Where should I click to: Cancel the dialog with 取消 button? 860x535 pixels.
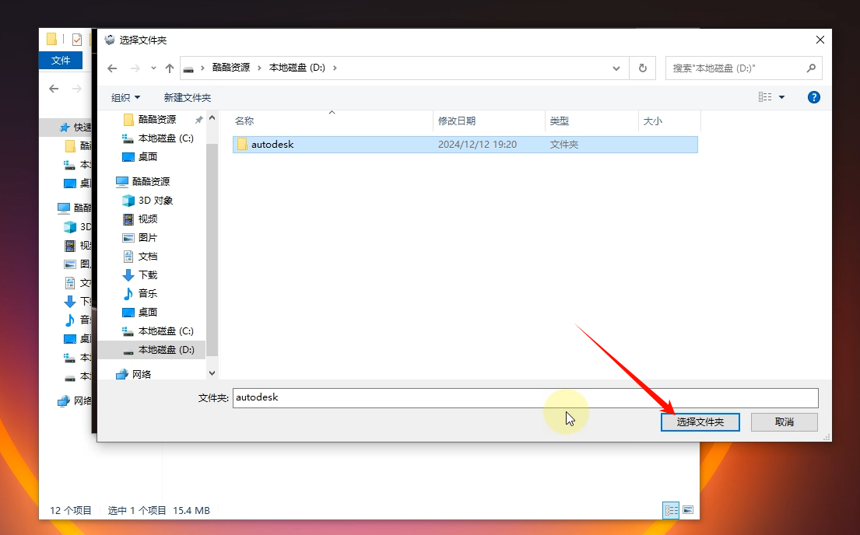784,421
